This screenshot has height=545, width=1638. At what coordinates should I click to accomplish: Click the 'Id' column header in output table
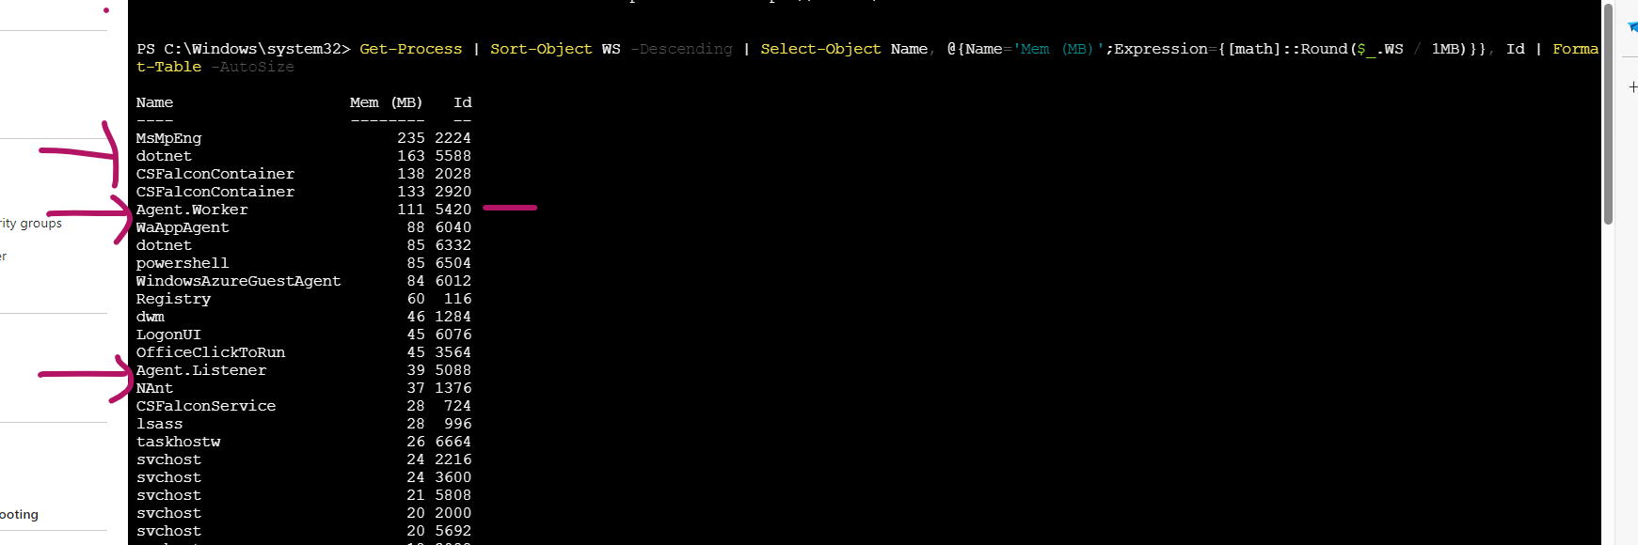click(462, 102)
